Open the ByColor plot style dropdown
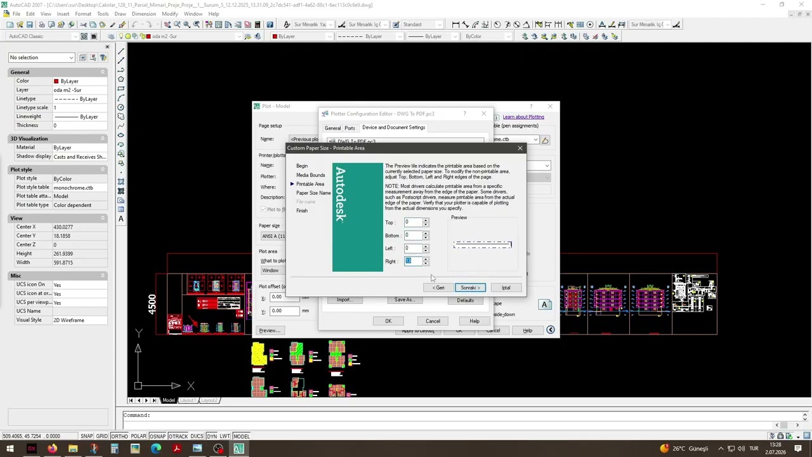 pyautogui.click(x=488, y=36)
